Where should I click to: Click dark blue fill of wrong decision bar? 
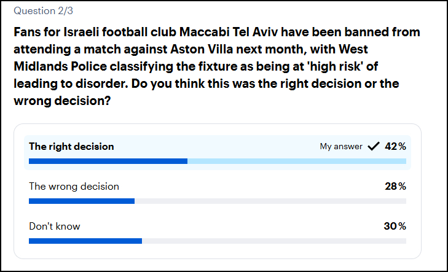[x=81, y=201]
